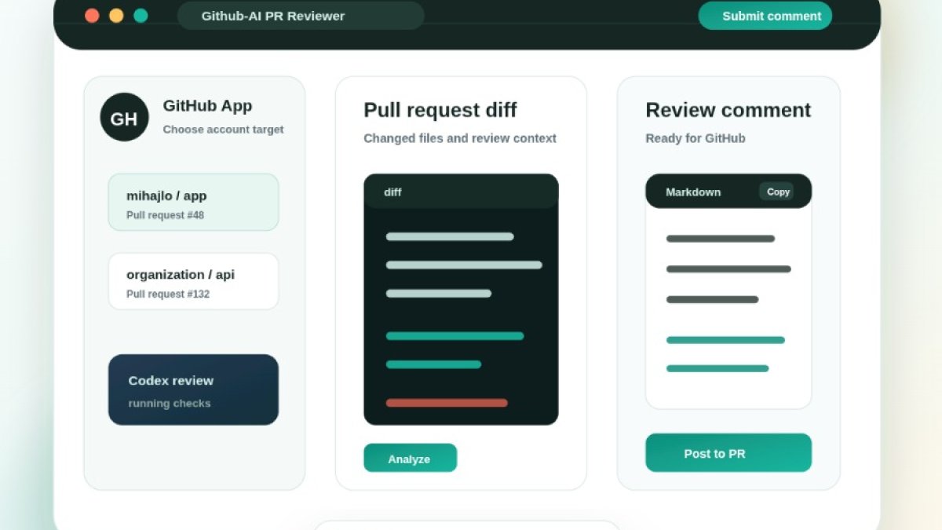Click the Analyze button
The height and width of the screenshot is (530, 942).
410,459
